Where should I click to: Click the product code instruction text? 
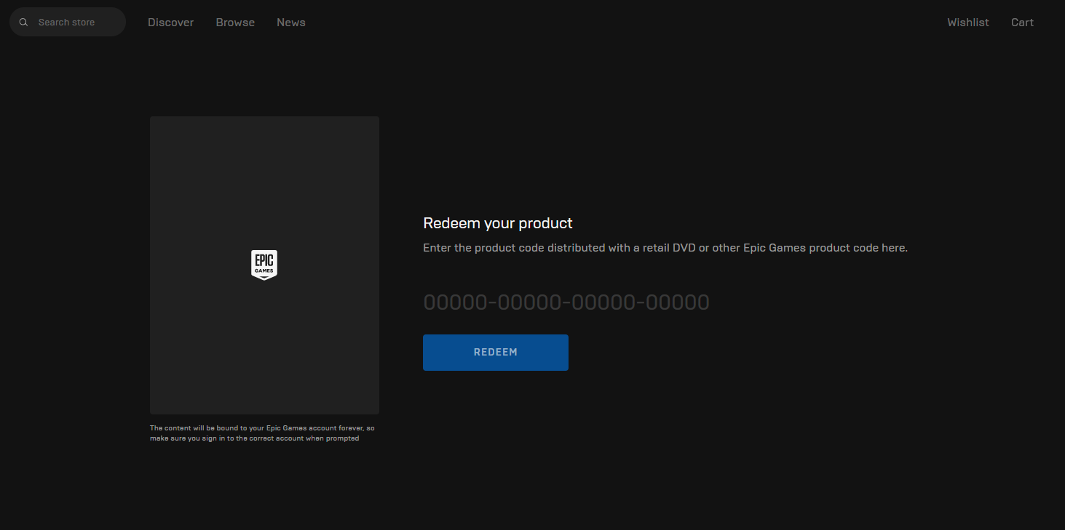point(665,248)
